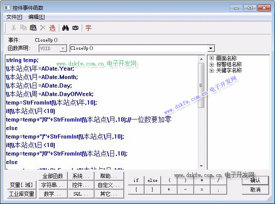
Task: Insert the 'if' keyword button
Action: pos(136,181)
